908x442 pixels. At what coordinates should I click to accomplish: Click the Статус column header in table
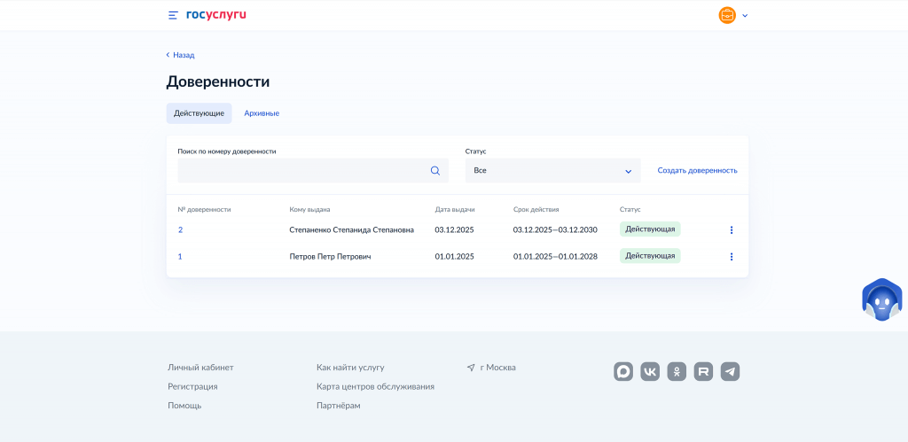(x=630, y=209)
